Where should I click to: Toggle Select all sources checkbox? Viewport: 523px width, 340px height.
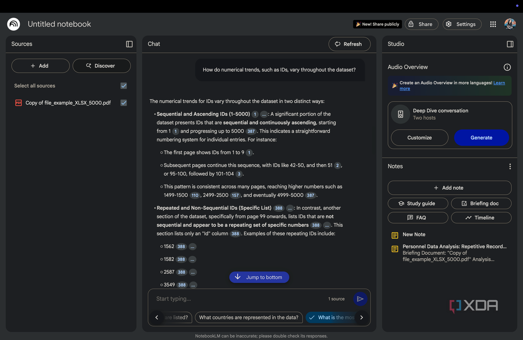(x=124, y=86)
